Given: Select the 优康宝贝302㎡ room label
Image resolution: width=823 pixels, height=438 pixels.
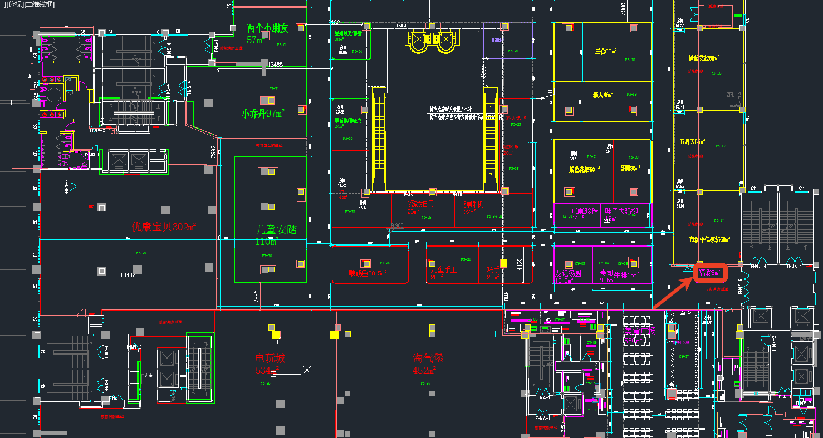Looking at the screenshot, I should tap(164, 227).
